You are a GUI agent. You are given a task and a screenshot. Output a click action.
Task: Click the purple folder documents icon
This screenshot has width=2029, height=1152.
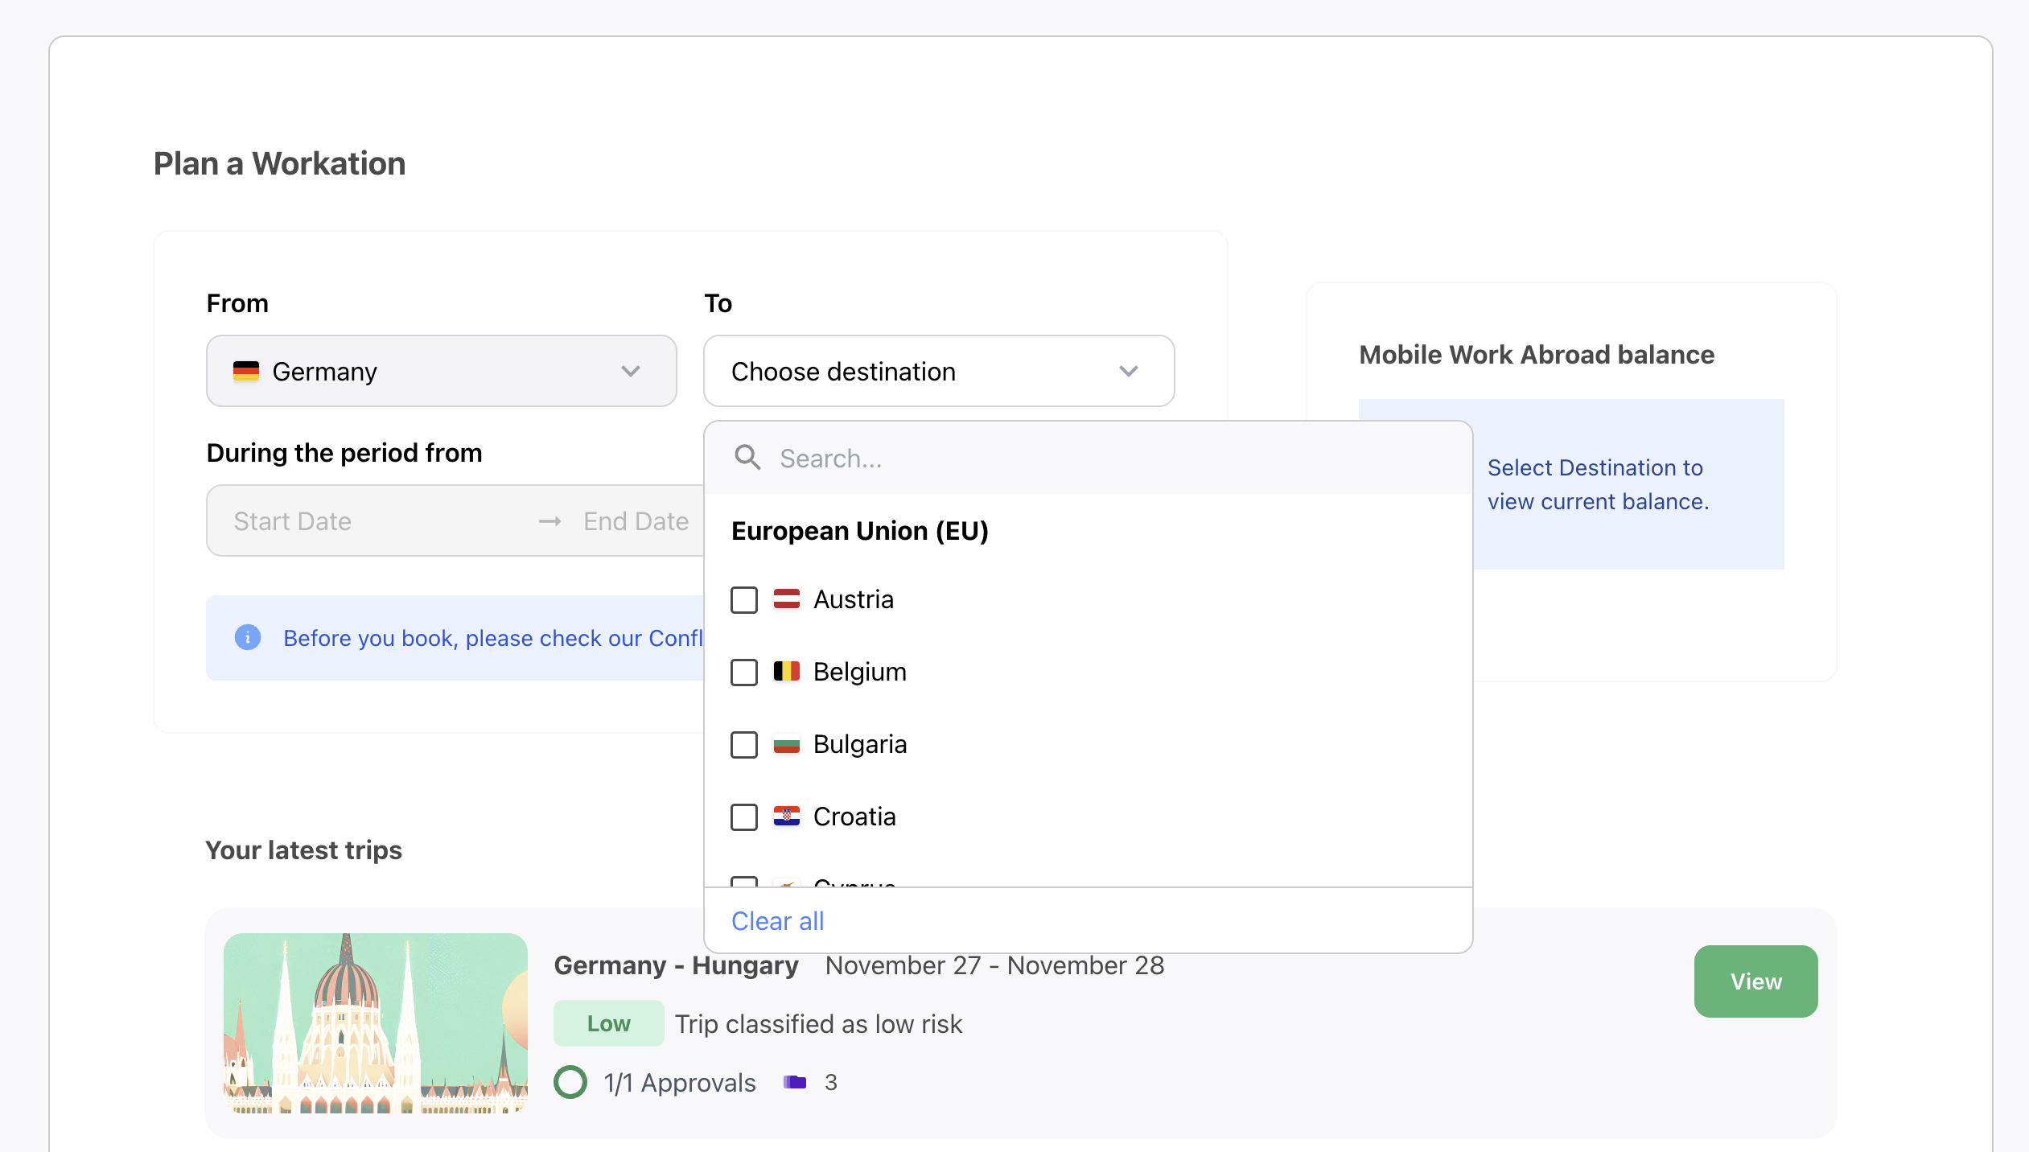(x=795, y=1082)
